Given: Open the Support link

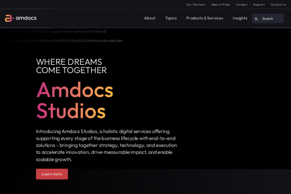Looking at the screenshot, I should click(259, 5).
